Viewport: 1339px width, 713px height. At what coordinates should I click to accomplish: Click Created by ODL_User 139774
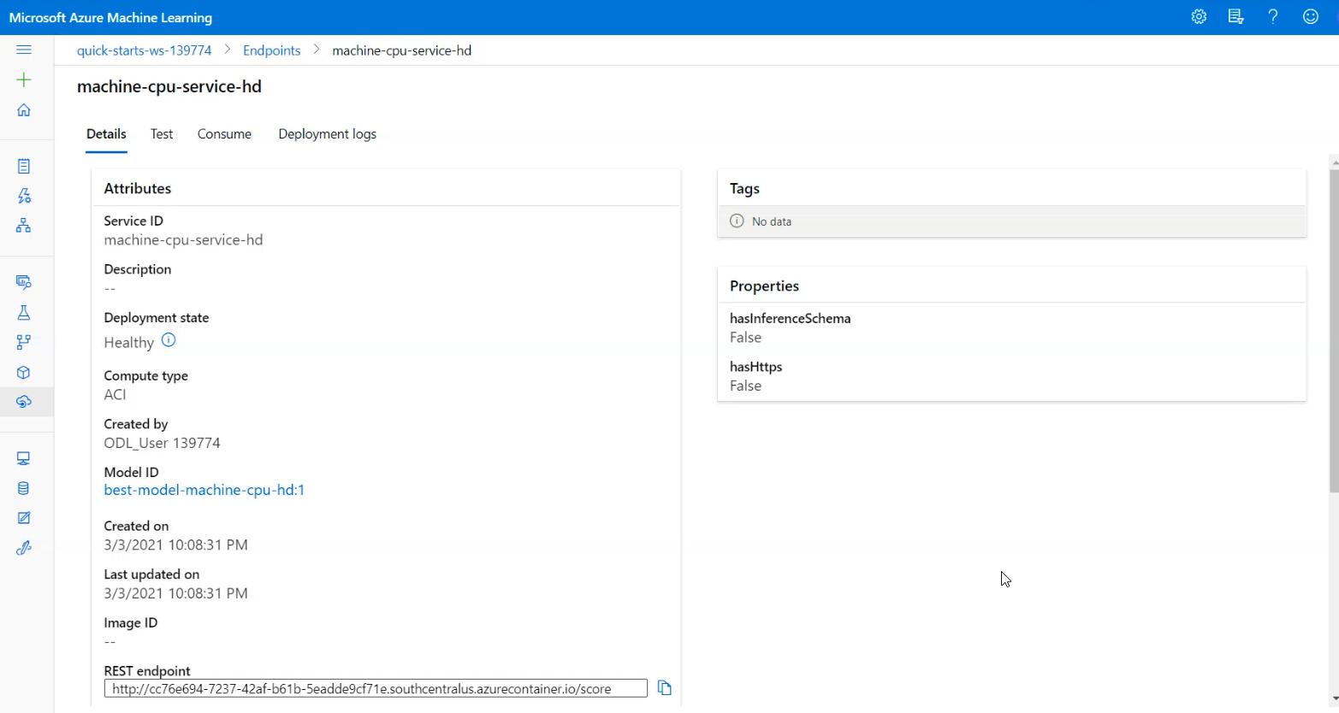162,443
